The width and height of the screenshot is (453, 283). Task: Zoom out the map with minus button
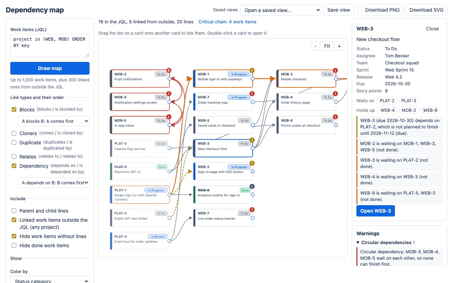coord(315,46)
